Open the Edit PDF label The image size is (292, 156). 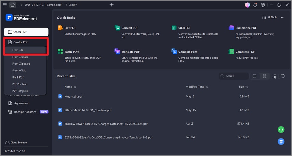70,28
